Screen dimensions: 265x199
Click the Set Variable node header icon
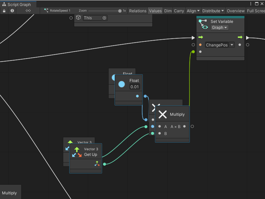tap(203, 23)
